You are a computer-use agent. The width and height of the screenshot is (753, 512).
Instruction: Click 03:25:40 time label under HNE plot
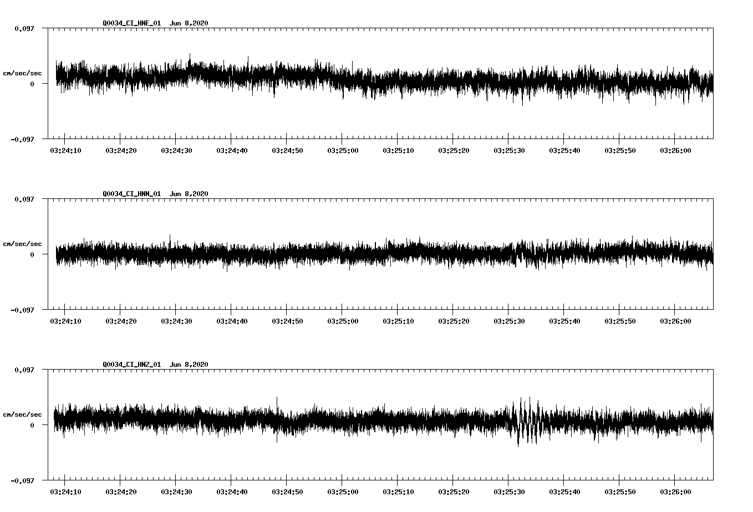(x=564, y=151)
